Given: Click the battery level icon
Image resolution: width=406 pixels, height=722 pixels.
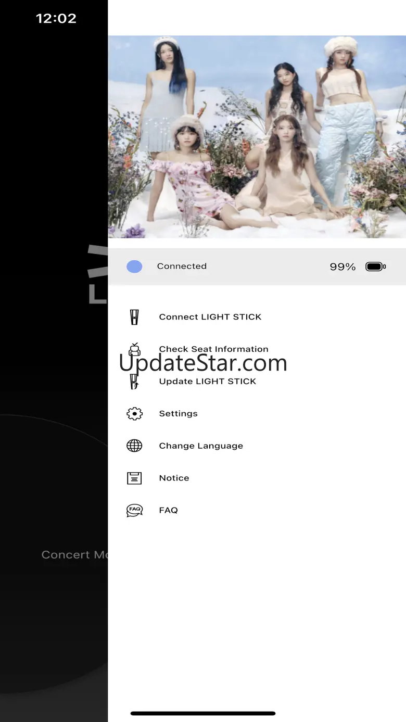Looking at the screenshot, I should coord(375,267).
